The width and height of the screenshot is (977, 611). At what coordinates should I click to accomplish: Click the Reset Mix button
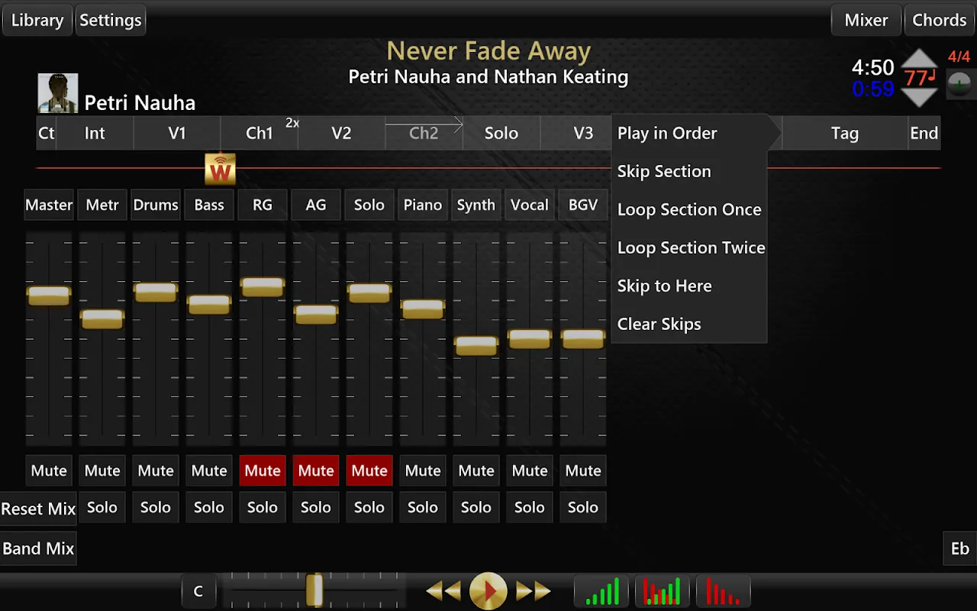38,509
